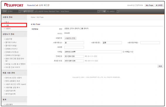Collapse the 통계 sidebar section

click(x=25, y=100)
